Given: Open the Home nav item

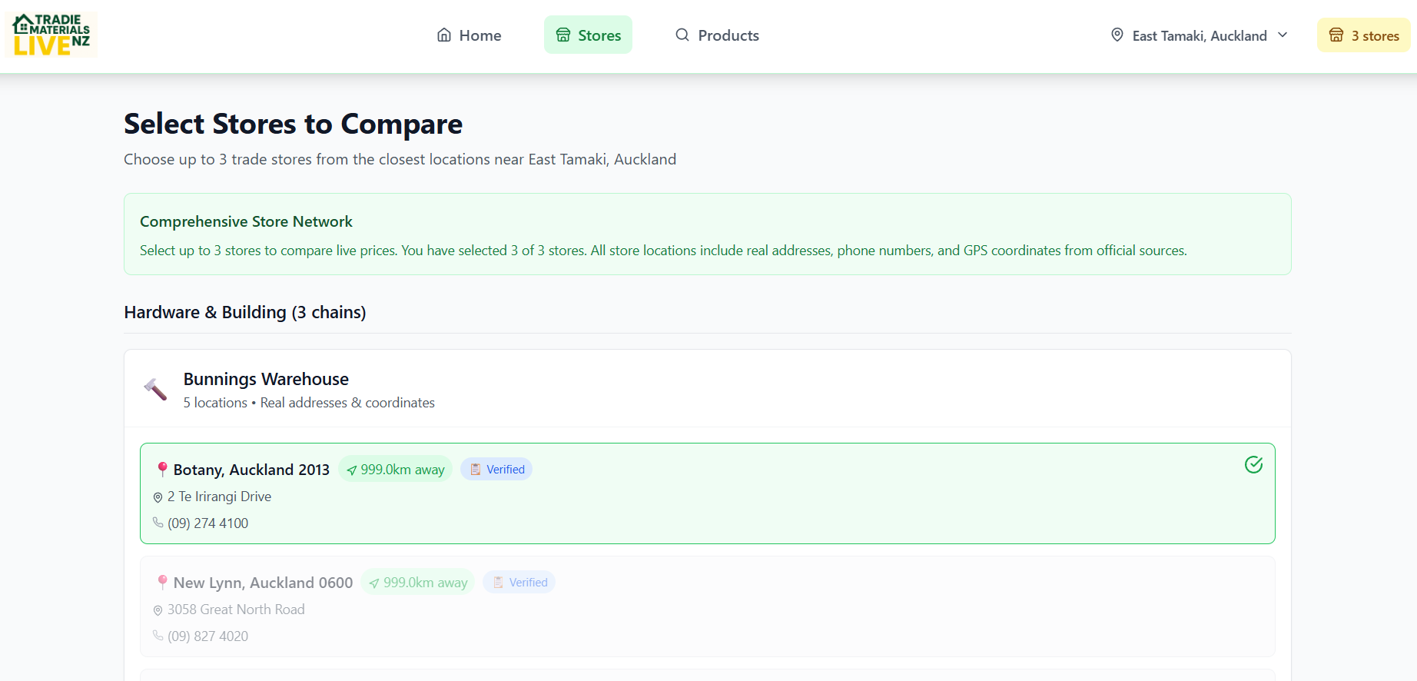Looking at the screenshot, I should point(469,35).
